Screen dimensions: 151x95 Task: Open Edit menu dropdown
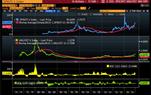click(x=93, y=2)
